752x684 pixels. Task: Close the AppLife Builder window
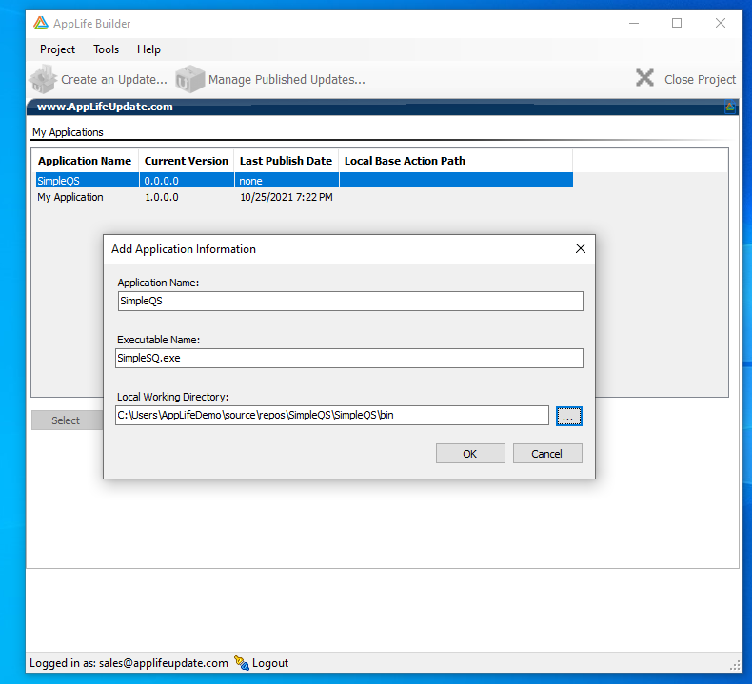tap(721, 23)
